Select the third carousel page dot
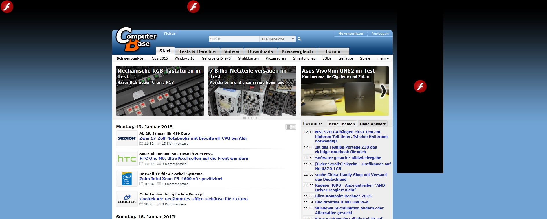547x219 pixels. click(255, 118)
